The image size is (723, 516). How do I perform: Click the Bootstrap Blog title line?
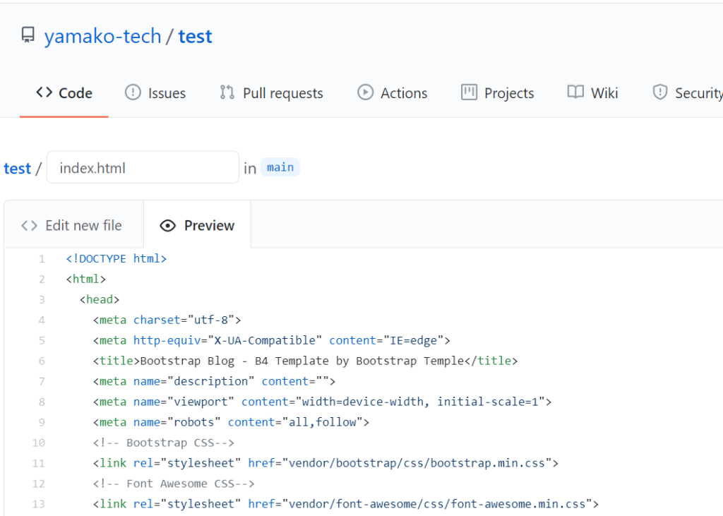pos(305,361)
